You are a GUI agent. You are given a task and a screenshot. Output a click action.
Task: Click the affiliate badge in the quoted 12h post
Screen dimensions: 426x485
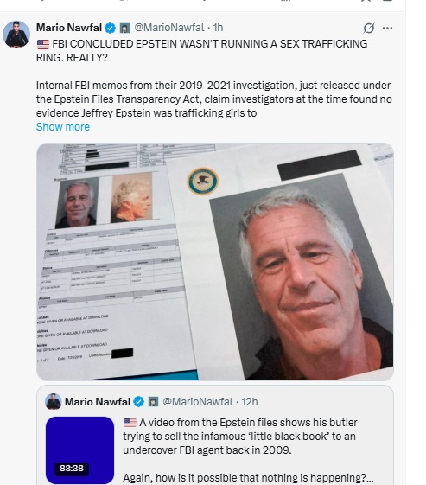[x=153, y=402]
